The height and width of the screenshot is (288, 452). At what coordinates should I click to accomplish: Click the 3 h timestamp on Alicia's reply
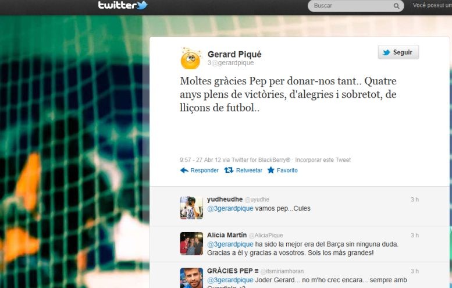(x=415, y=235)
